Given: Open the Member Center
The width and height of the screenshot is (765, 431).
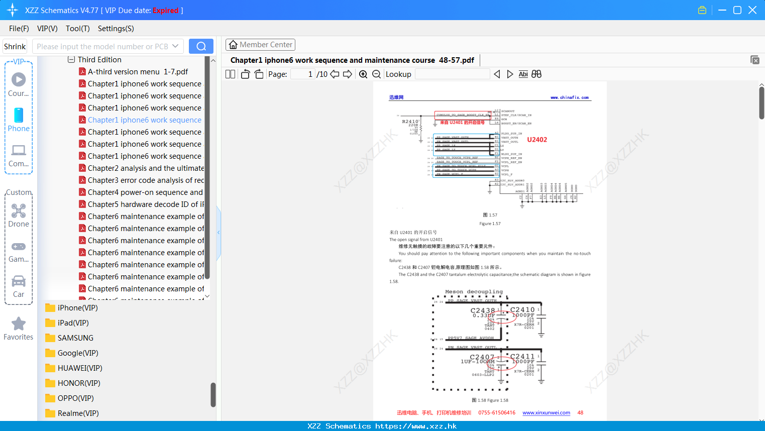Looking at the screenshot, I should click(x=260, y=45).
